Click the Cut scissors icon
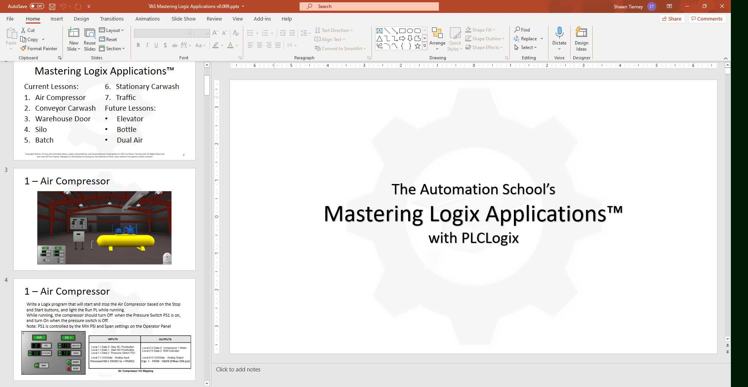The height and width of the screenshot is (387, 748). [24, 30]
